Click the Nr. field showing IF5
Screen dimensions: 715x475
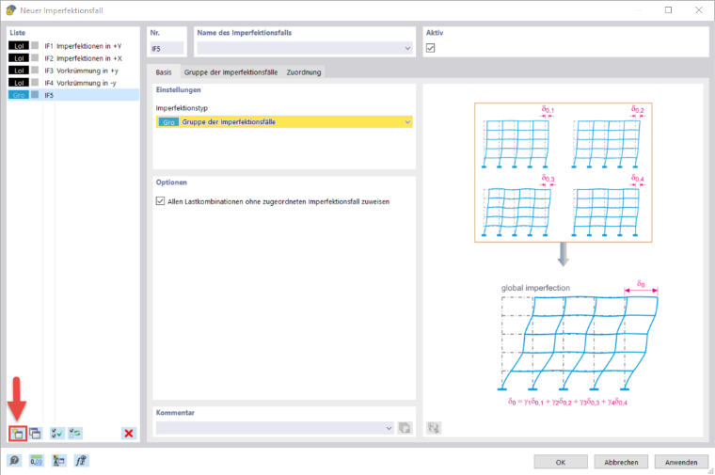[x=167, y=48]
